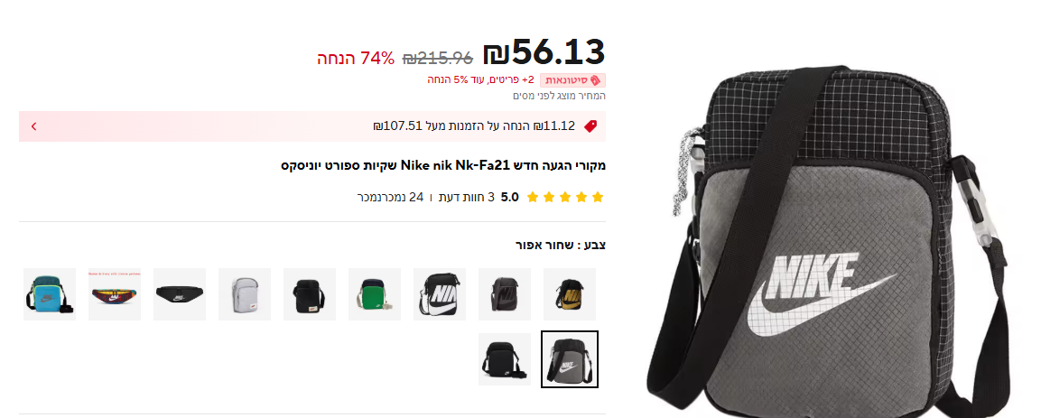Click the five-star rating stars
Viewport: 1041px width, 418px height.
pos(565,197)
